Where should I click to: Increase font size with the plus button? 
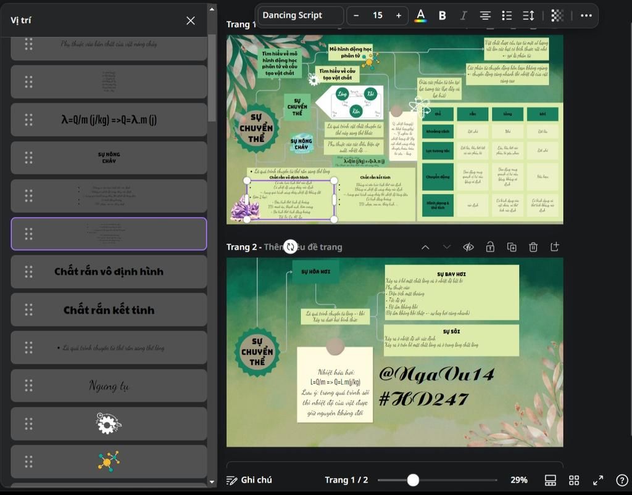399,15
